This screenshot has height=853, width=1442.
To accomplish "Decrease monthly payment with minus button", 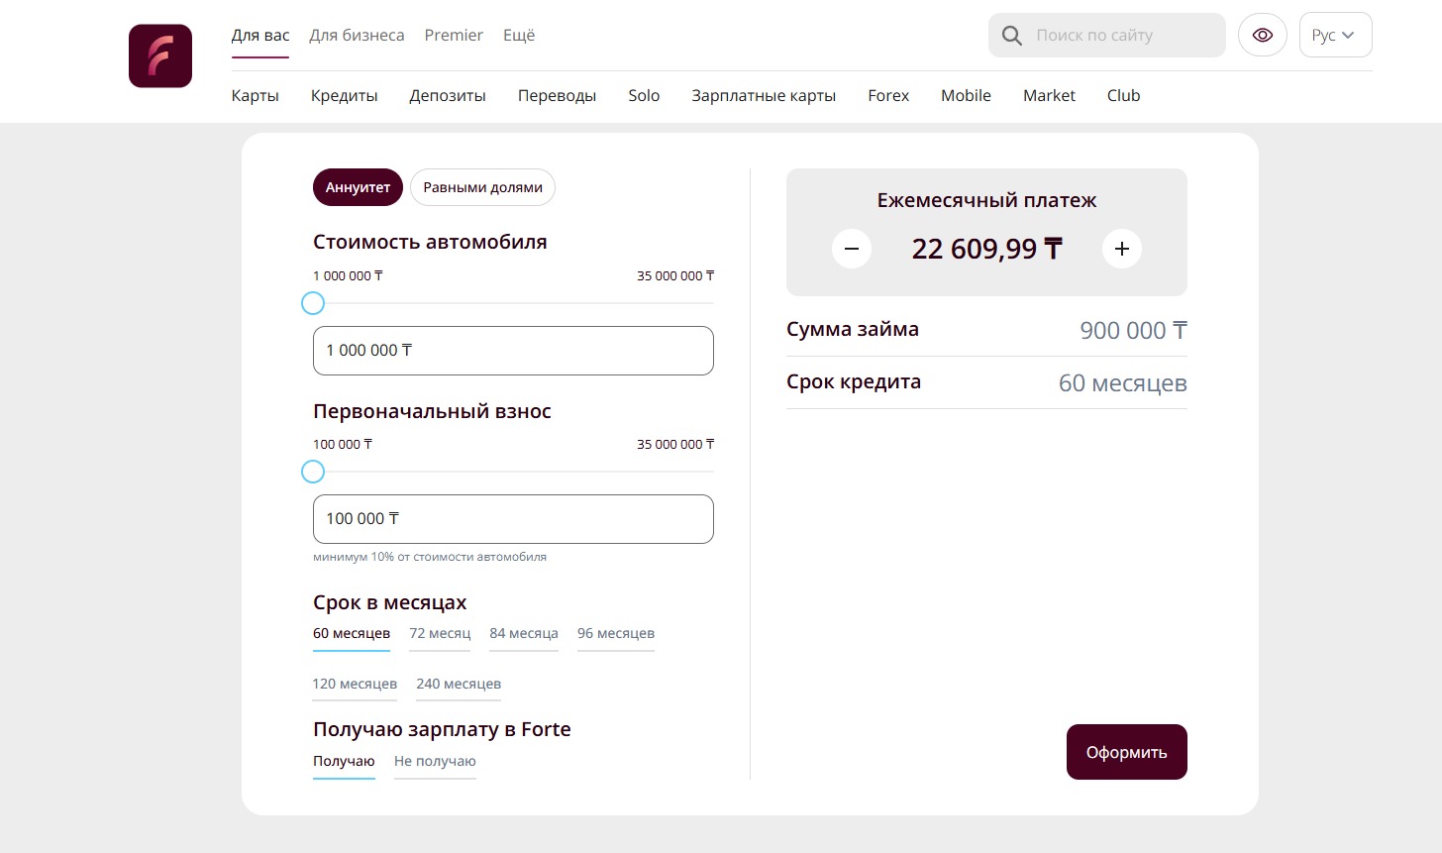I will [x=852, y=249].
